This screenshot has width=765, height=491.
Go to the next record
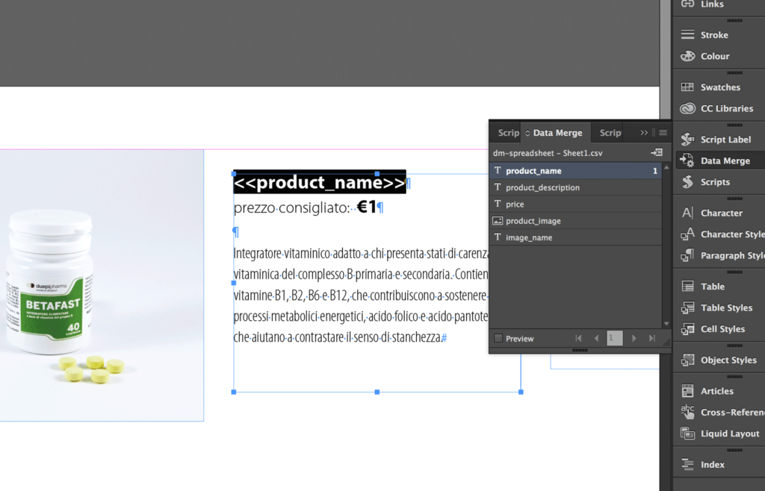pos(634,339)
